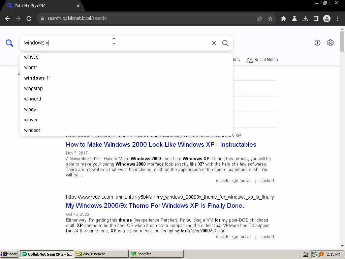Close the CollabNet SearXNG tab
This screenshot has width=345, height=259.
(x=78, y=6)
